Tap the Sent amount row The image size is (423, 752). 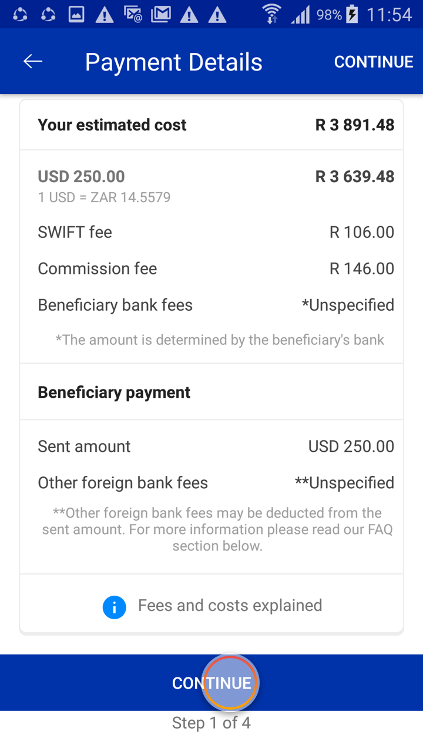click(211, 446)
